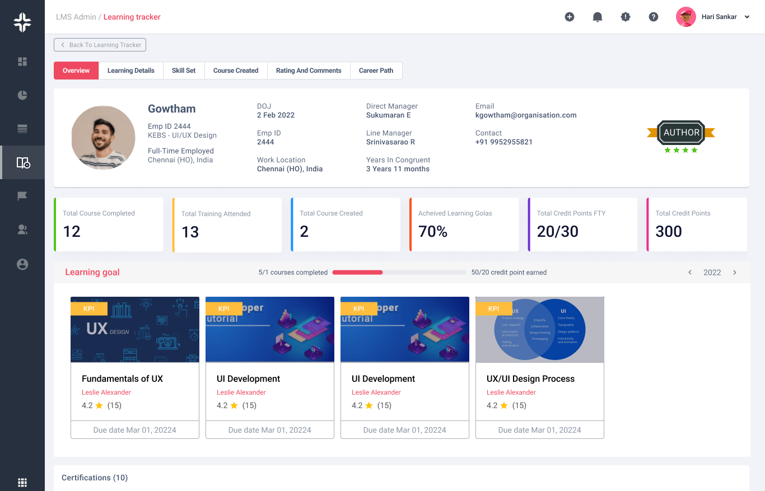Open the Fundamentals of UX course thumbnail
The height and width of the screenshot is (491, 765).
[x=135, y=329]
